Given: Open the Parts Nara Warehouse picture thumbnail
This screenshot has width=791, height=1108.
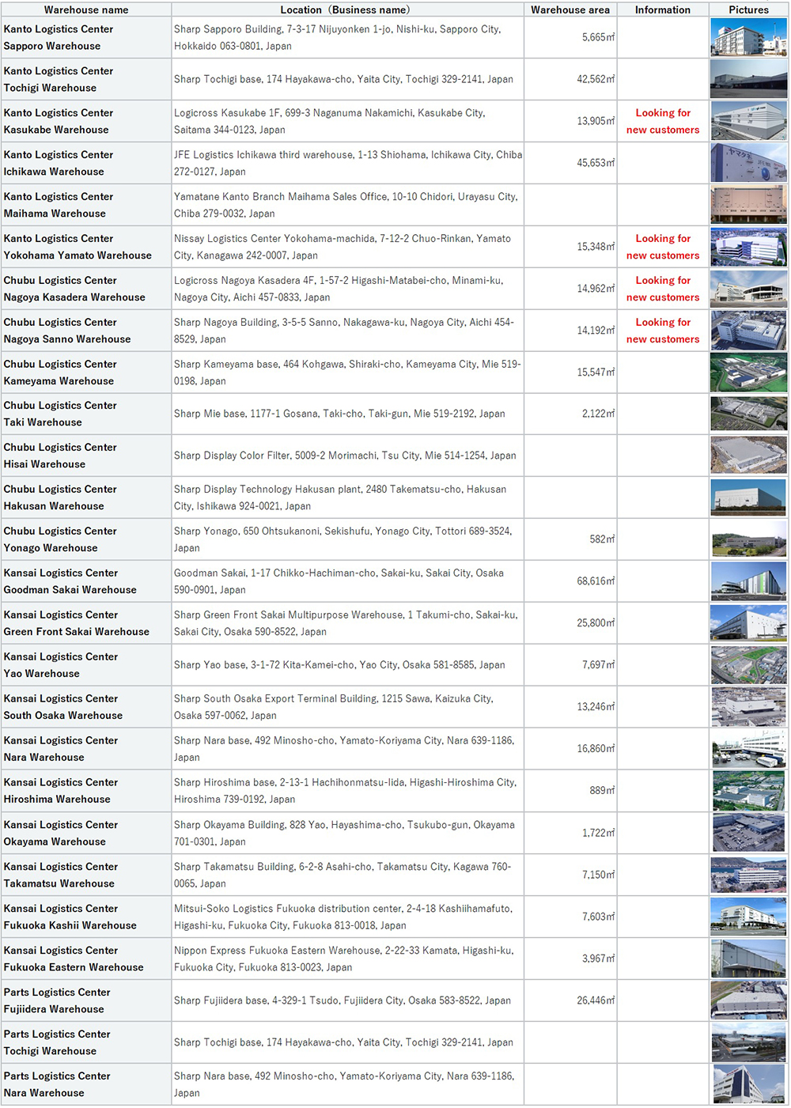Looking at the screenshot, I should (x=748, y=1084).
